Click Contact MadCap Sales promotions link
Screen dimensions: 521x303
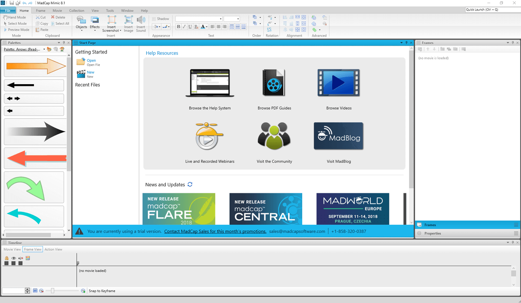215,231
